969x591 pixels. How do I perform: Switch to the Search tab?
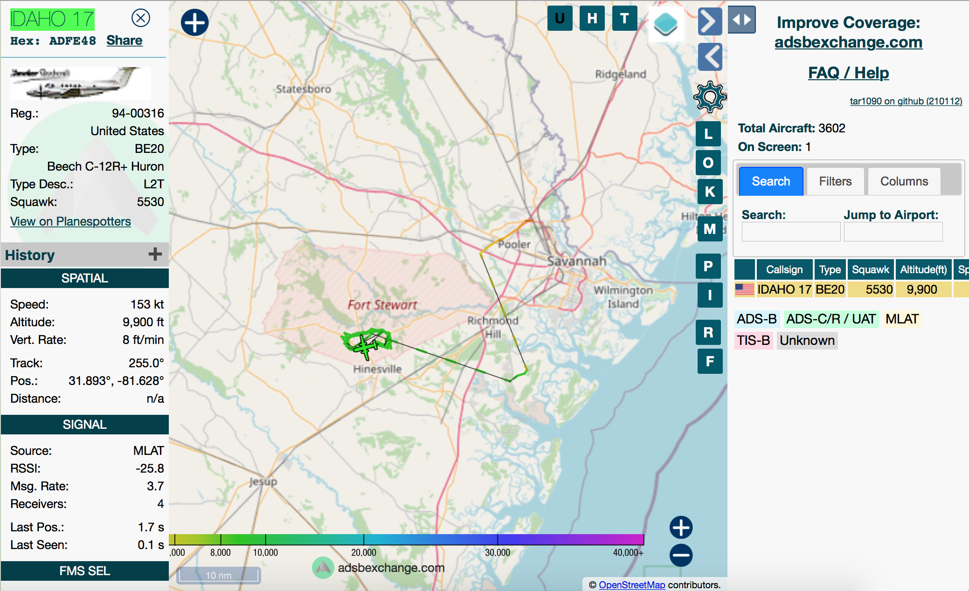pyautogui.click(x=771, y=181)
